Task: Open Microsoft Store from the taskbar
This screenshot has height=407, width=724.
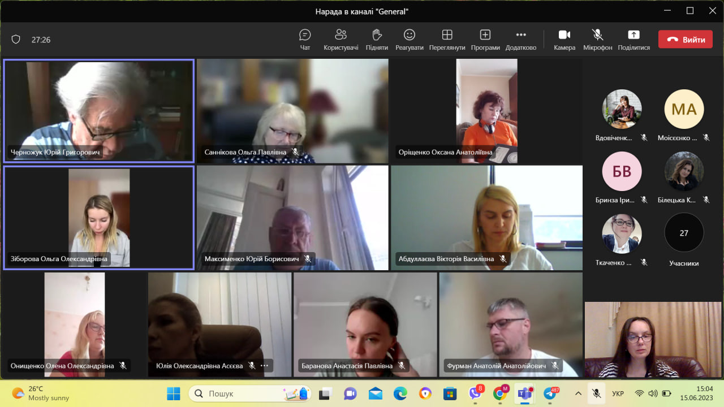Action: tap(450, 393)
